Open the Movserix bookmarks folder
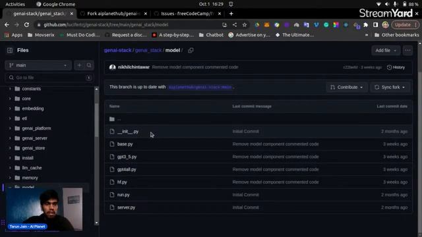 (x=41, y=35)
